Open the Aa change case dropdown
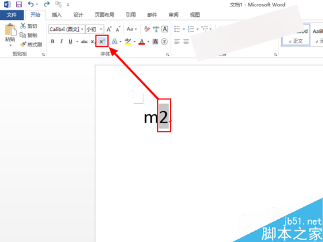Viewport: 323px width, 242px height. point(132,29)
